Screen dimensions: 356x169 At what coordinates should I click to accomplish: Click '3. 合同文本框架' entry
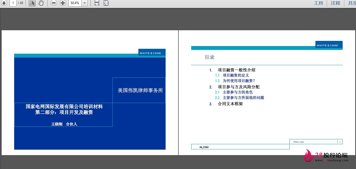click(x=226, y=104)
